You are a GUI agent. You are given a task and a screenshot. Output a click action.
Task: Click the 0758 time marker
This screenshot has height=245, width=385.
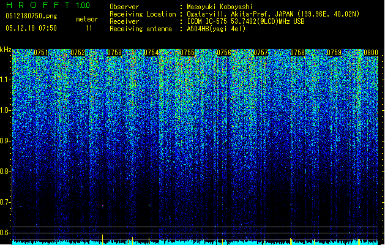[x=297, y=53]
